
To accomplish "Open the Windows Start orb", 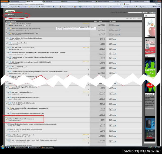I will [3, 147].
